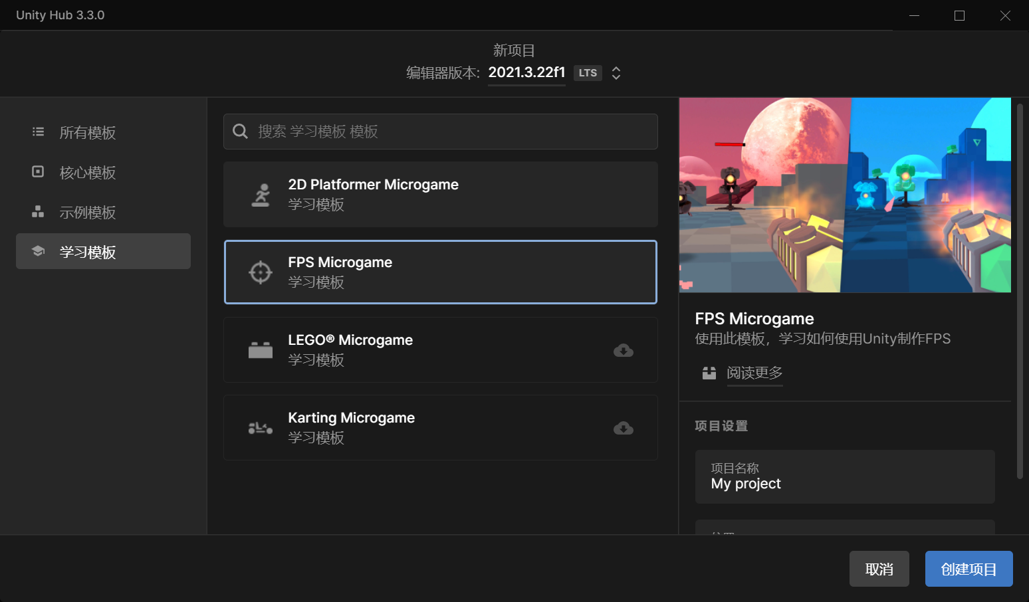Choose the FPS Microgame template row
This screenshot has width=1029, height=602.
tap(441, 272)
